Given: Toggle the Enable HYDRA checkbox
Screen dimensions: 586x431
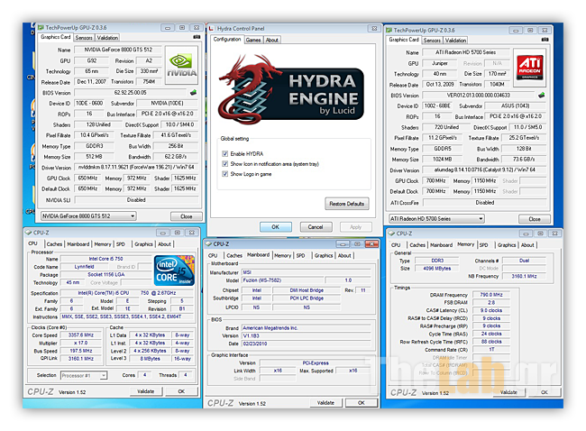Looking at the screenshot, I should pos(225,153).
